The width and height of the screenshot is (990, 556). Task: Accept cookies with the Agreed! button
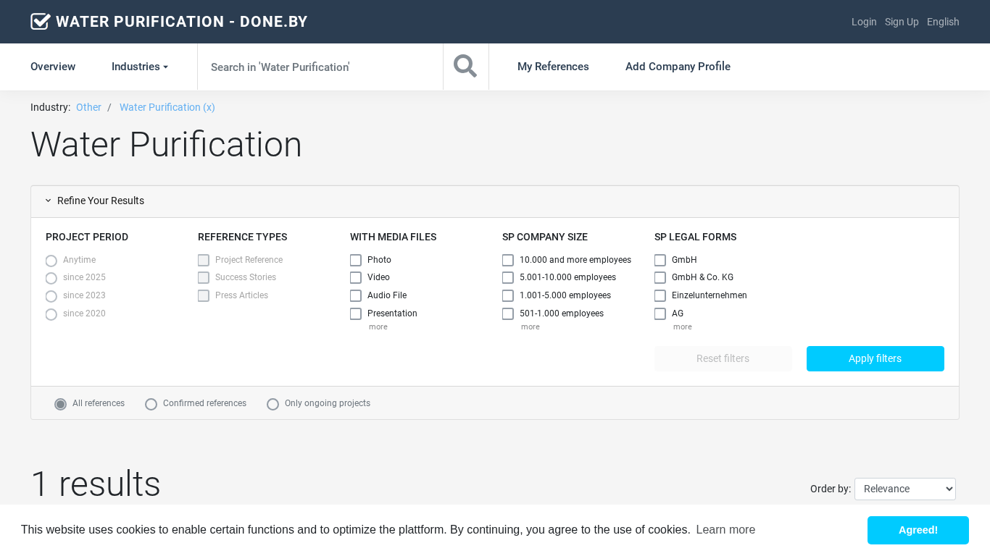pos(918,530)
